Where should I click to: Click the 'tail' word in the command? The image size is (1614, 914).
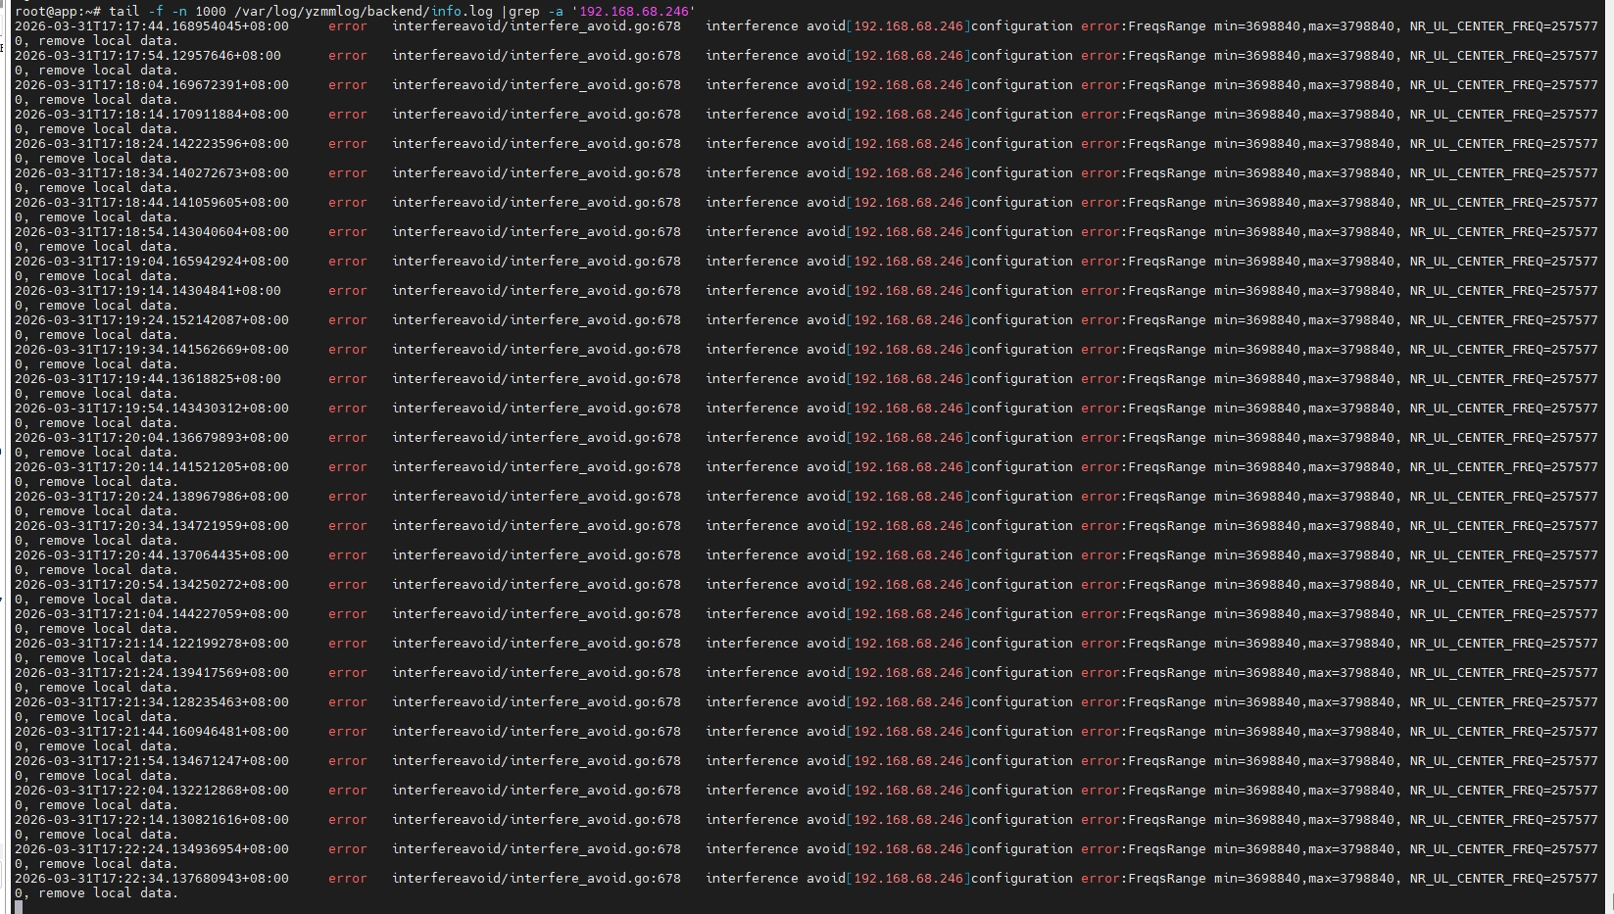pos(124,11)
